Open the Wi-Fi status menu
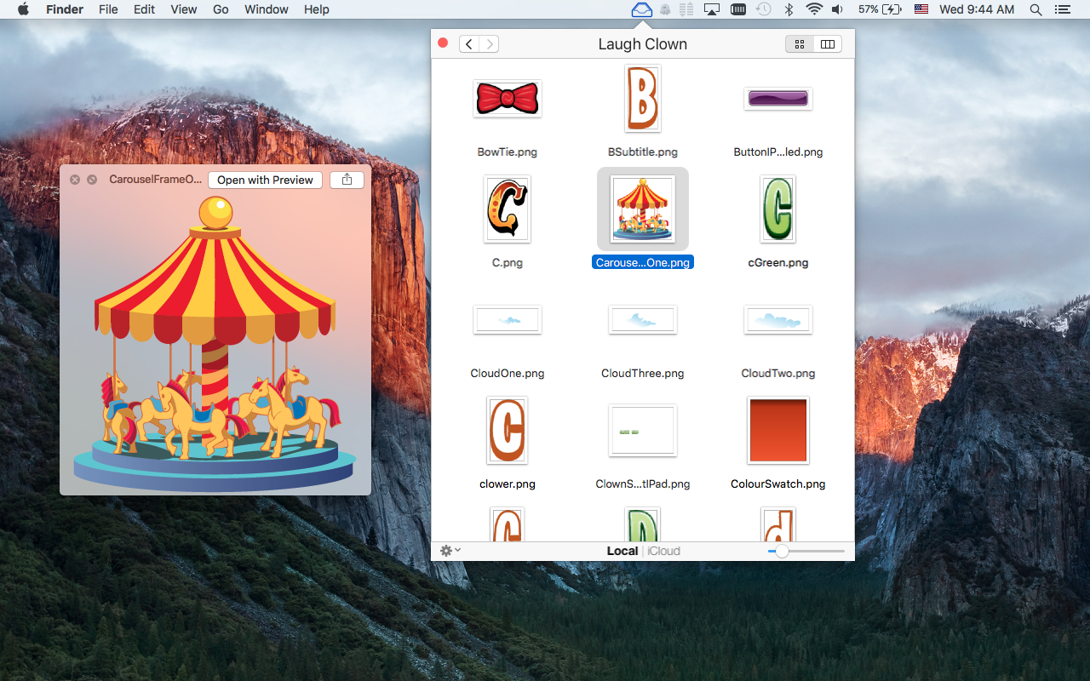 click(x=814, y=9)
